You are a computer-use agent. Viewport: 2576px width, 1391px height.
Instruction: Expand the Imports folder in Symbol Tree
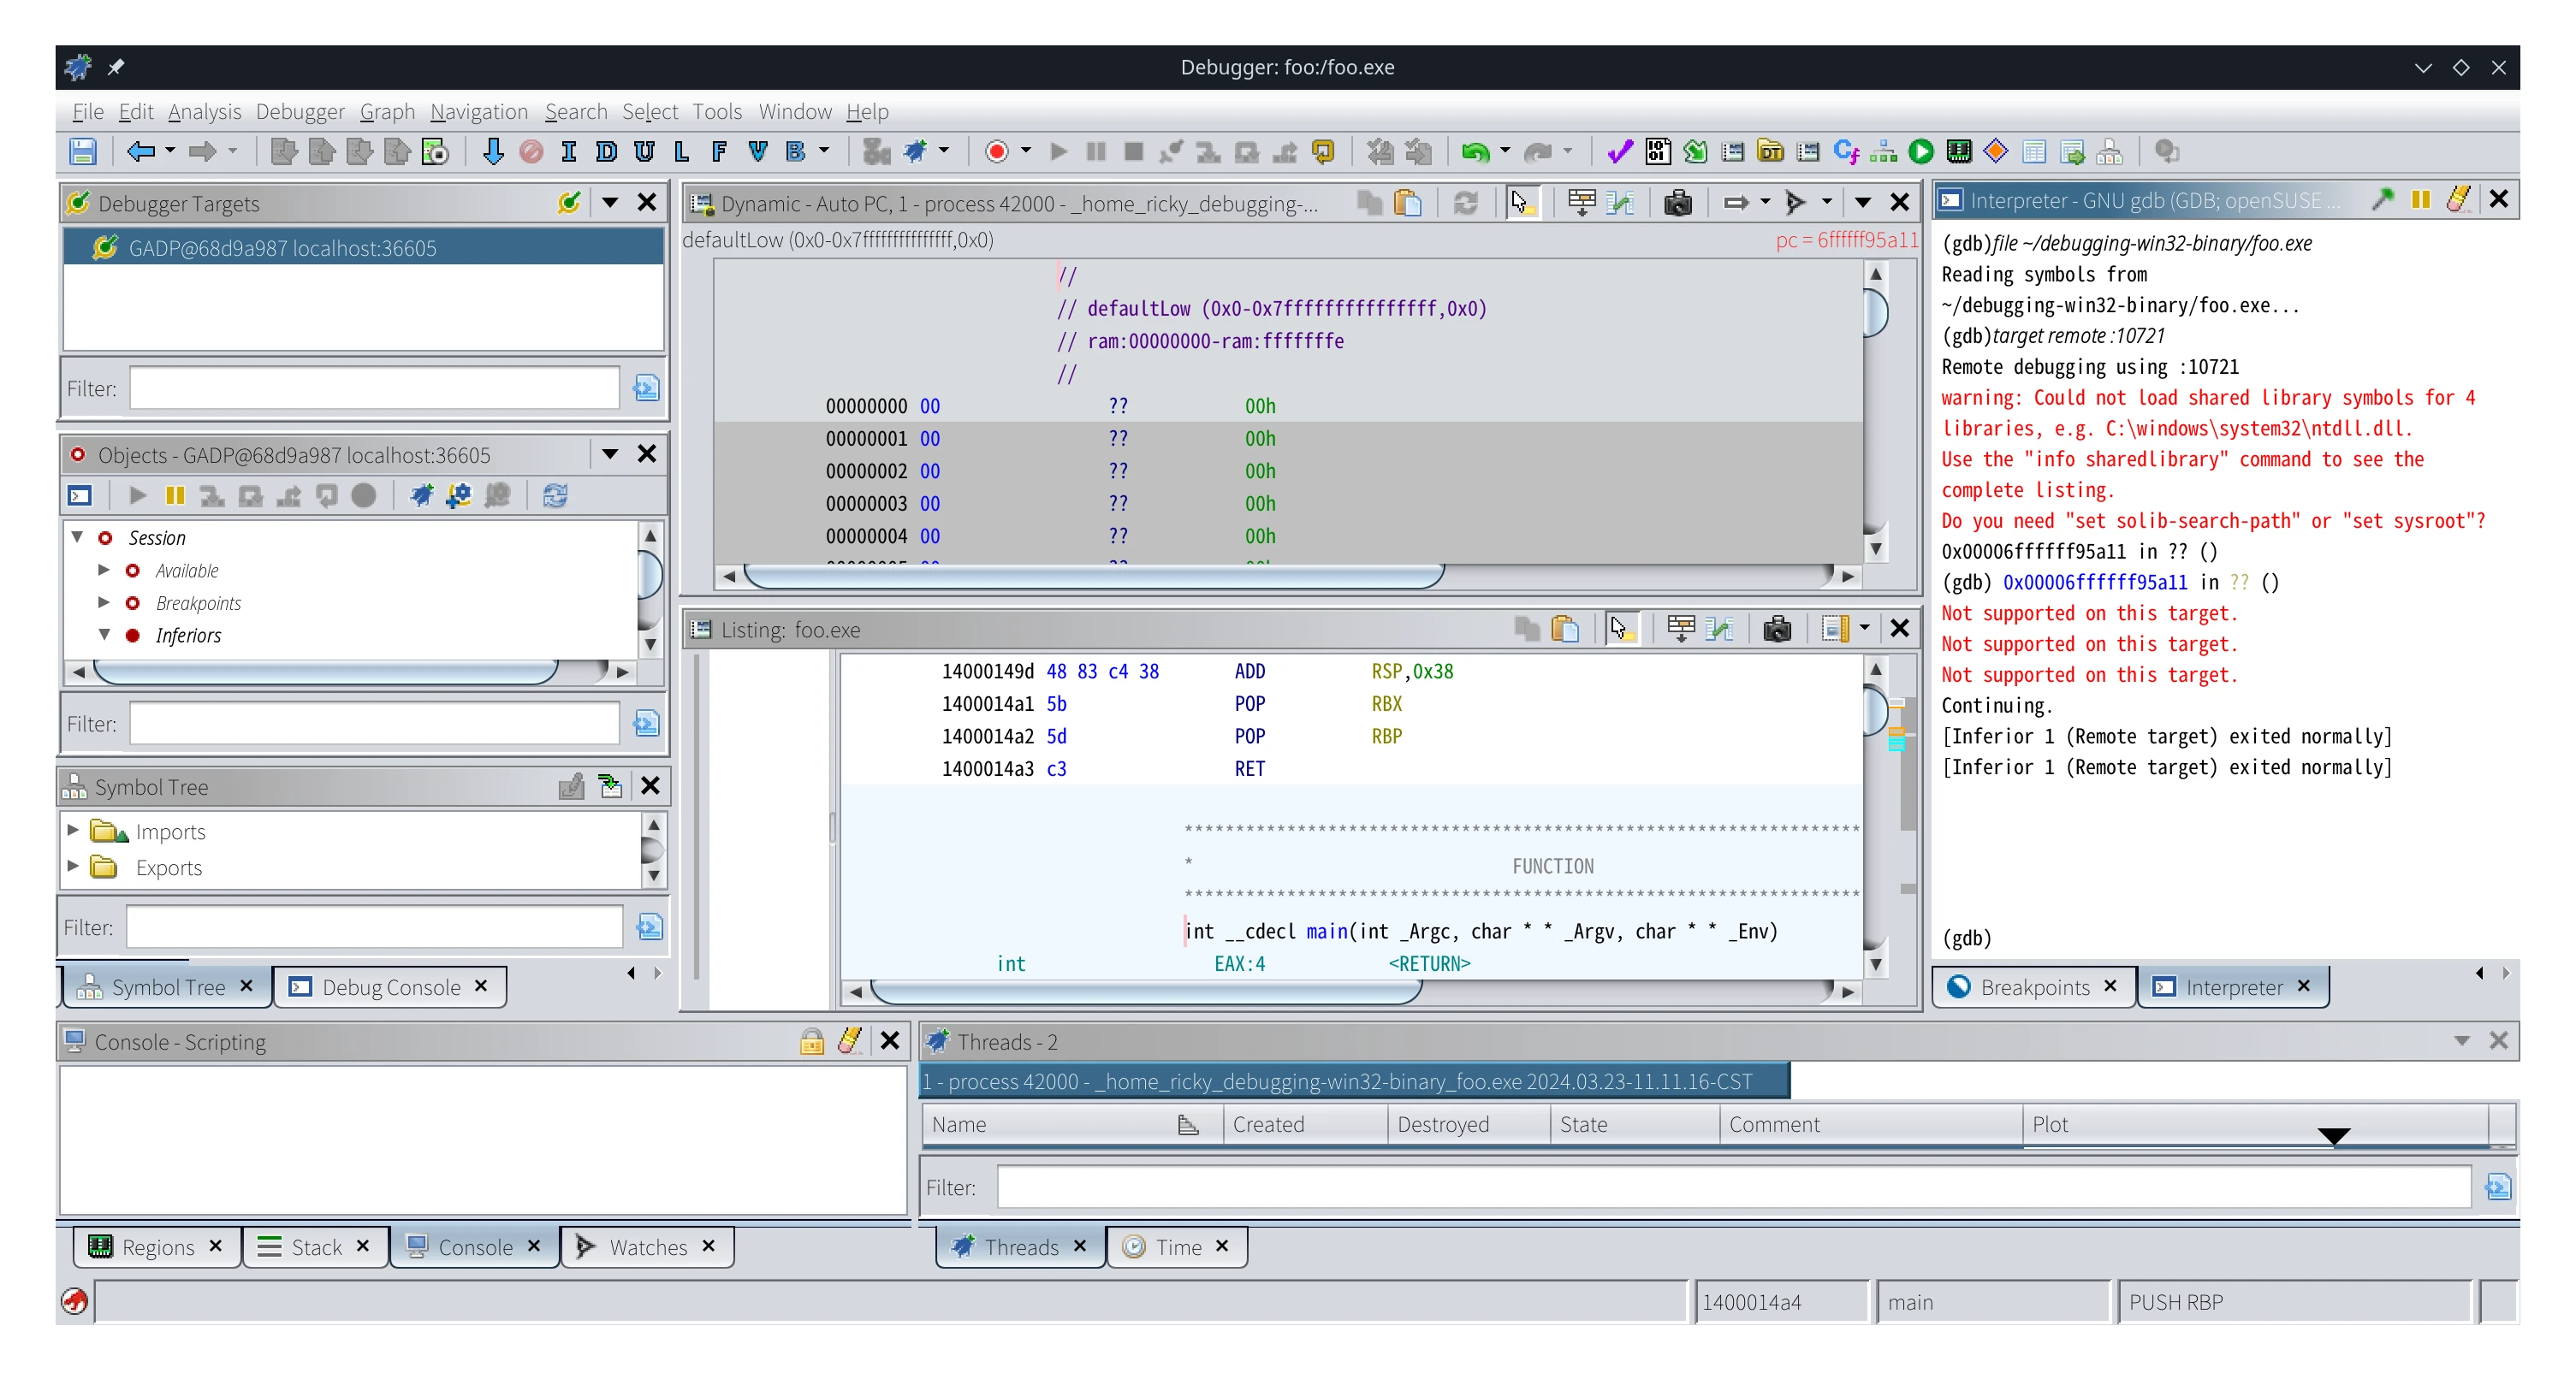pos(72,831)
